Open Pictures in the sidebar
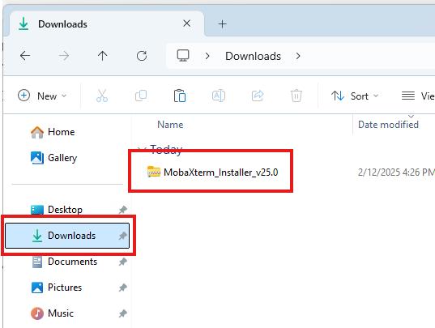 pyautogui.click(x=57, y=288)
